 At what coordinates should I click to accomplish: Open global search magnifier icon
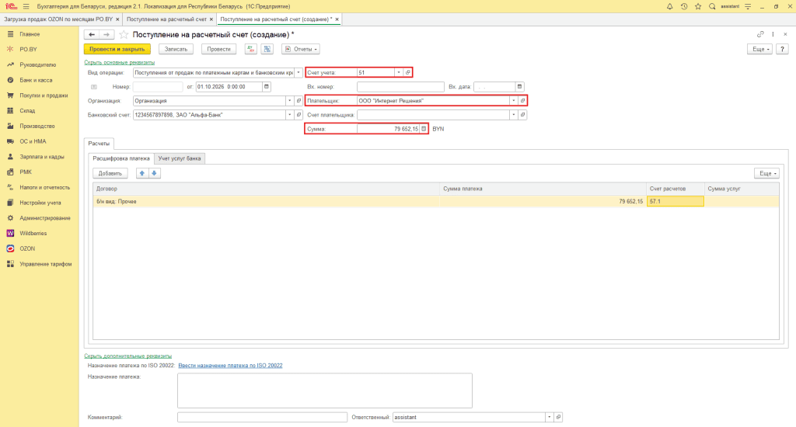[712, 6]
